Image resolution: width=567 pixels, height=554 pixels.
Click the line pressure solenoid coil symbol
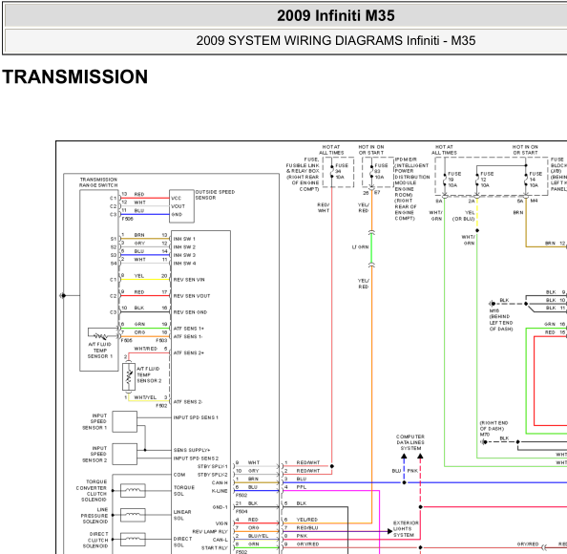(133, 515)
